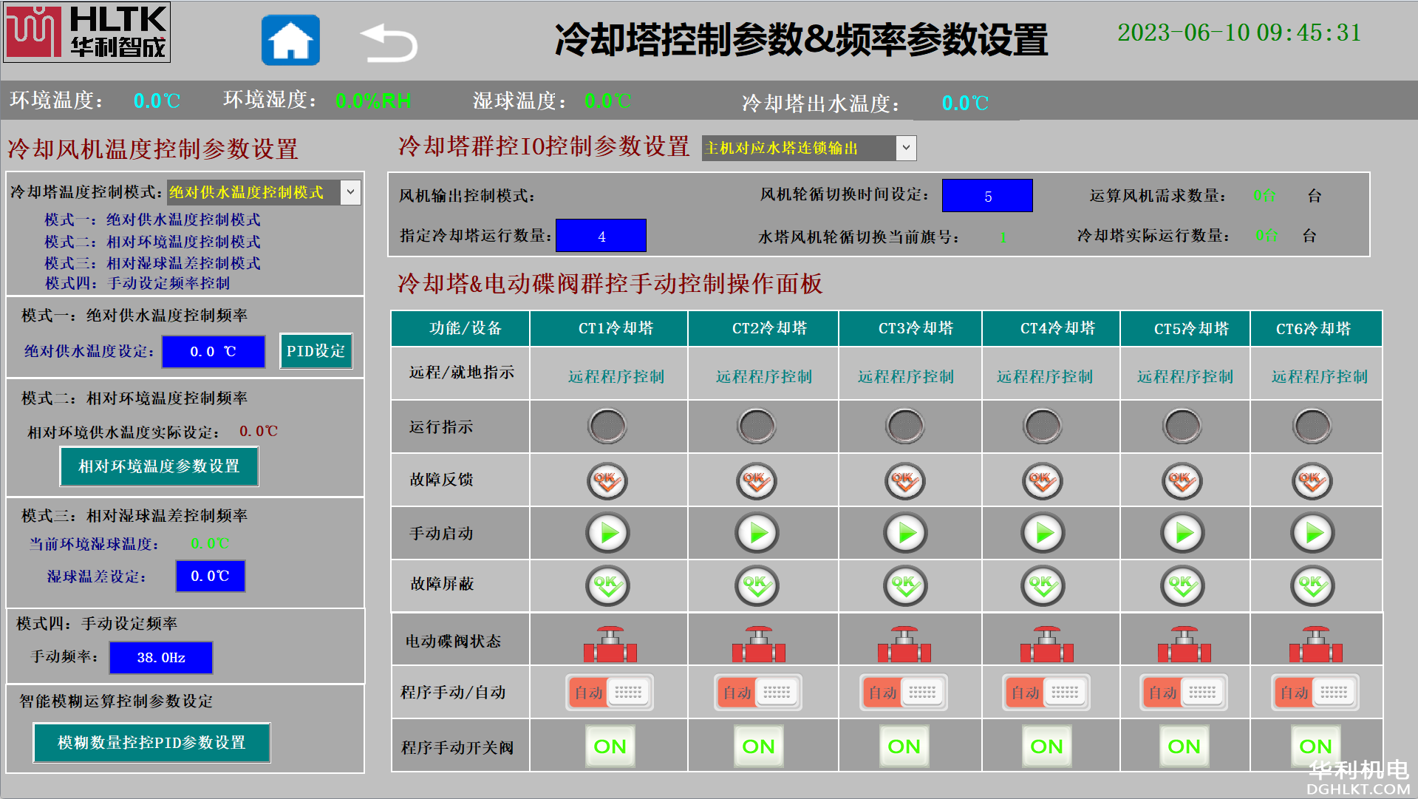Click CT2 fault feedback OK icon
The width and height of the screenshot is (1418, 799).
pos(757,480)
